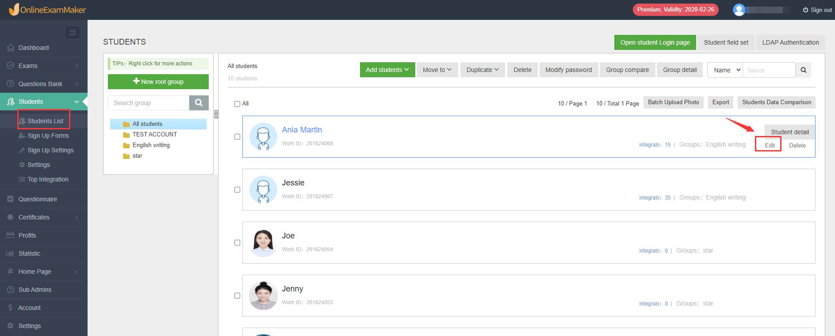Open the Add students dropdown
The width and height of the screenshot is (835, 336).
tap(387, 70)
